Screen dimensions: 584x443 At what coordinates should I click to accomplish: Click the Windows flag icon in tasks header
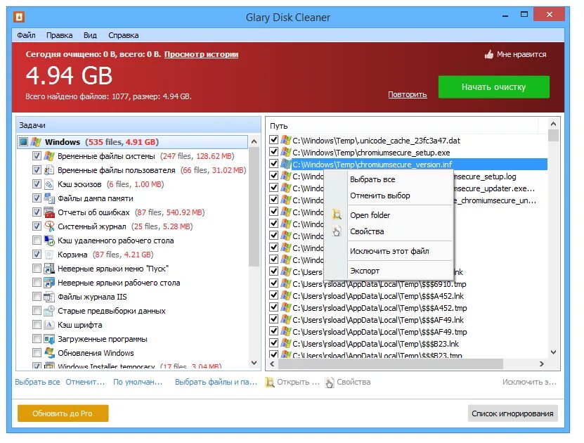click(36, 142)
